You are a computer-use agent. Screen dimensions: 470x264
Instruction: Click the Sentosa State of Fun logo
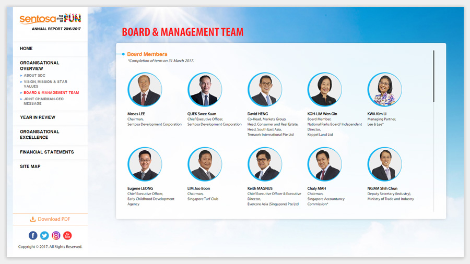coord(50,19)
